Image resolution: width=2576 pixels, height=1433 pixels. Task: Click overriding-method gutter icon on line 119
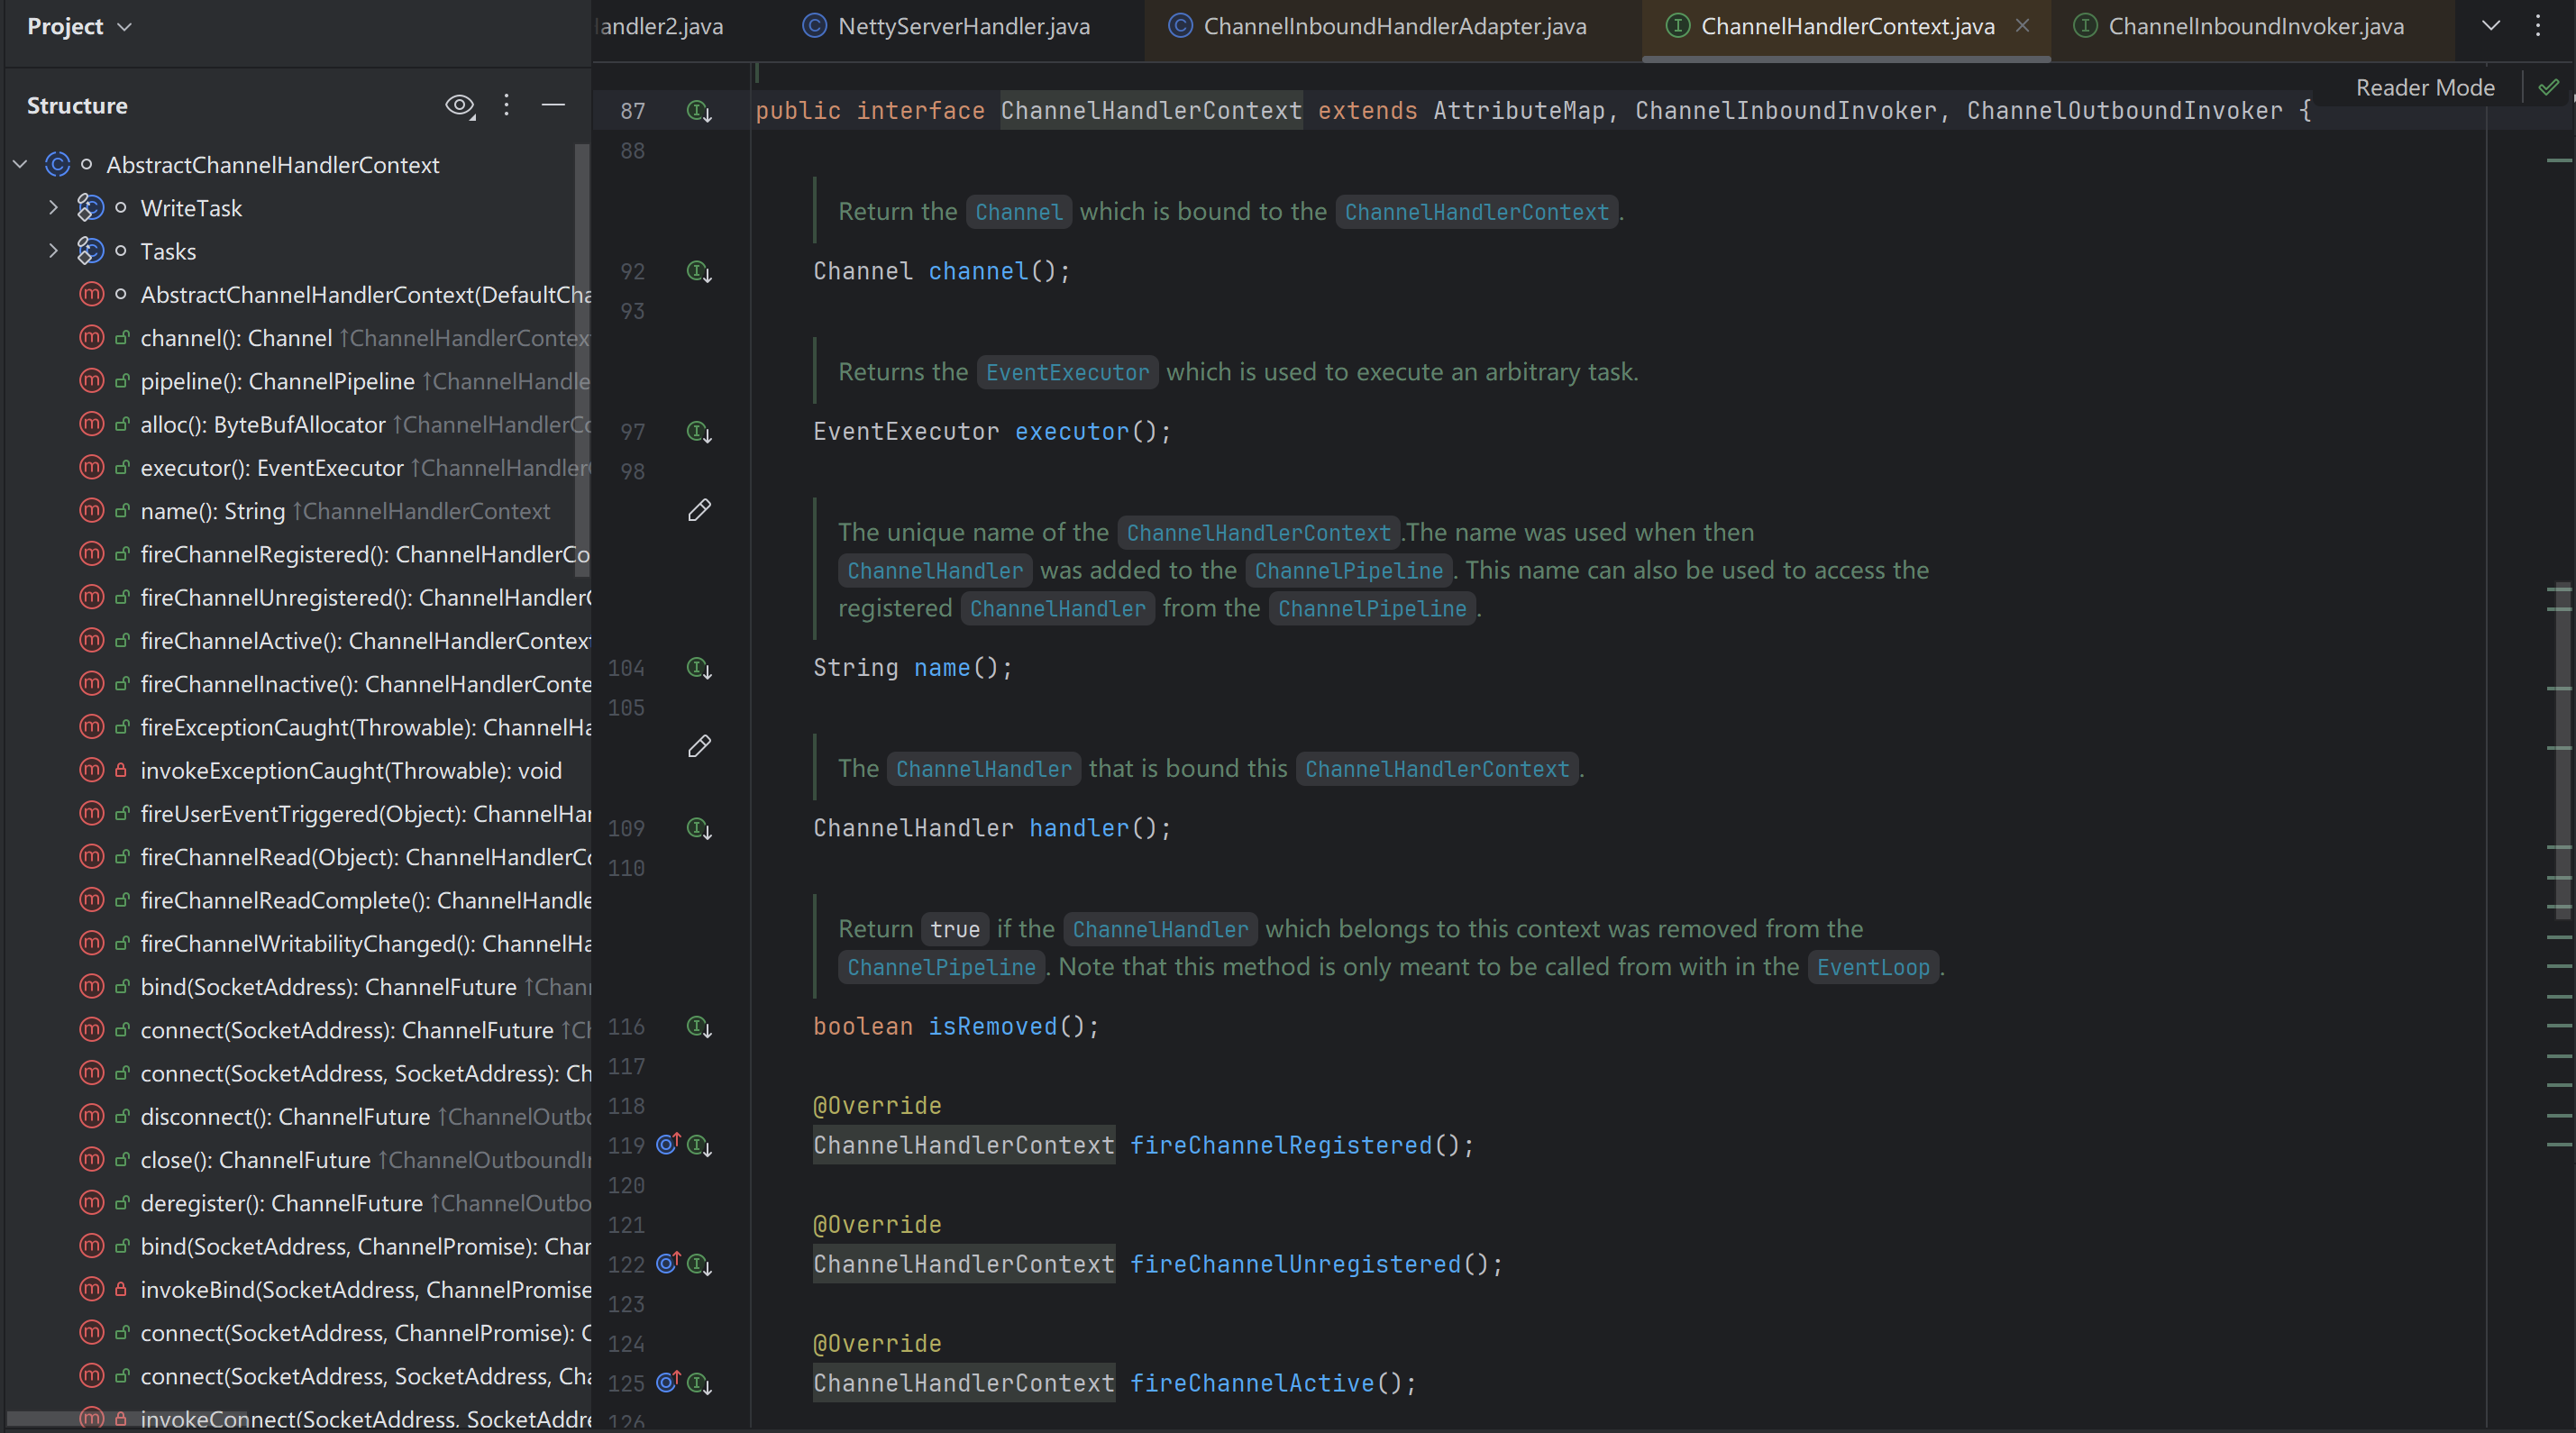tap(668, 1144)
